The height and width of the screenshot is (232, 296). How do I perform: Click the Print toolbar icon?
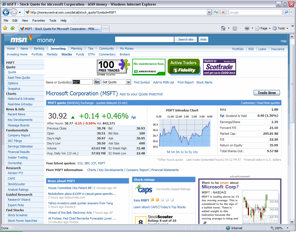(x=247, y=28)
